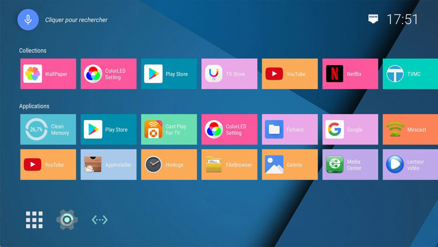
Task: Click the Applications section heading
Action: pyautogui.click(x=34, y=106)
